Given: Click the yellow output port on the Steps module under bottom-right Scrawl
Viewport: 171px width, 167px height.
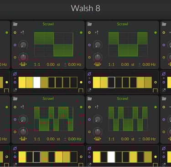Looking at the screenshot, I should [155, 157].
